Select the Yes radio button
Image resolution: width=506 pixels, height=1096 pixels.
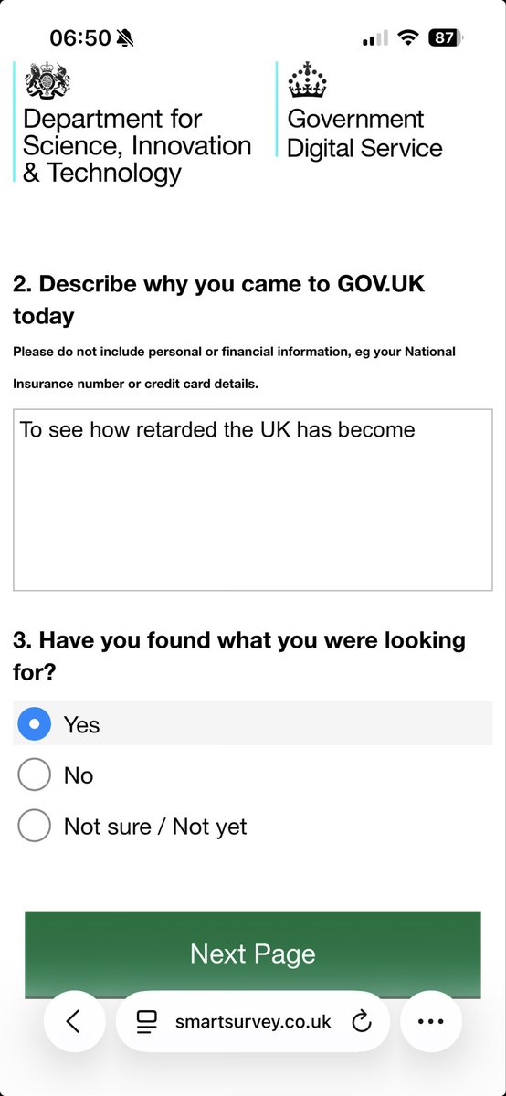pyautogui.click(x=35, y=724)
